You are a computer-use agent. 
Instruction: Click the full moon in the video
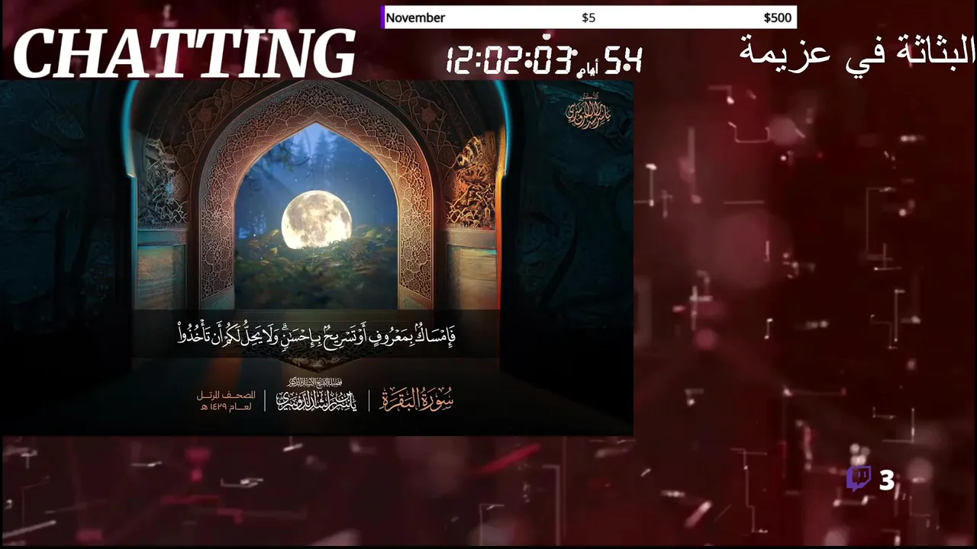pos(316,220)
